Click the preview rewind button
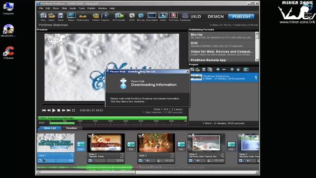 coord(49,110)
